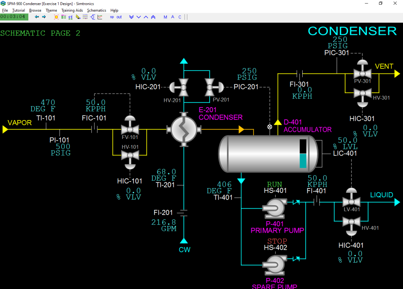Open the trend chart toolbar icon

(100, 17)
